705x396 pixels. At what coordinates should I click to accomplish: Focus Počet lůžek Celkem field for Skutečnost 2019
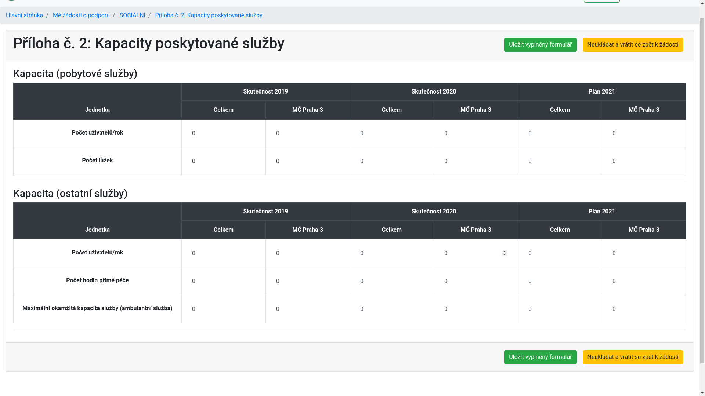point(223,161)
